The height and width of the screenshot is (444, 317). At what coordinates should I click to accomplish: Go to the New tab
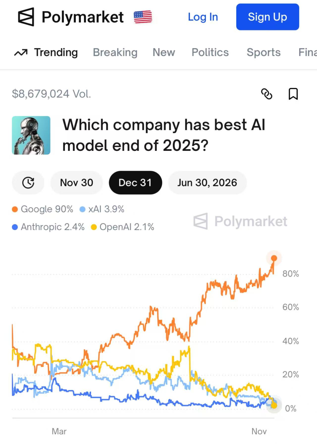(164, 53)
